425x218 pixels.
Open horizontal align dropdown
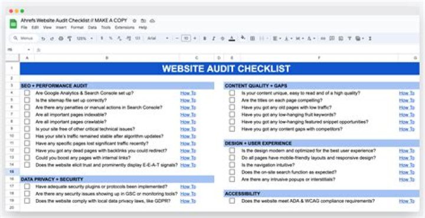(277, 38)
